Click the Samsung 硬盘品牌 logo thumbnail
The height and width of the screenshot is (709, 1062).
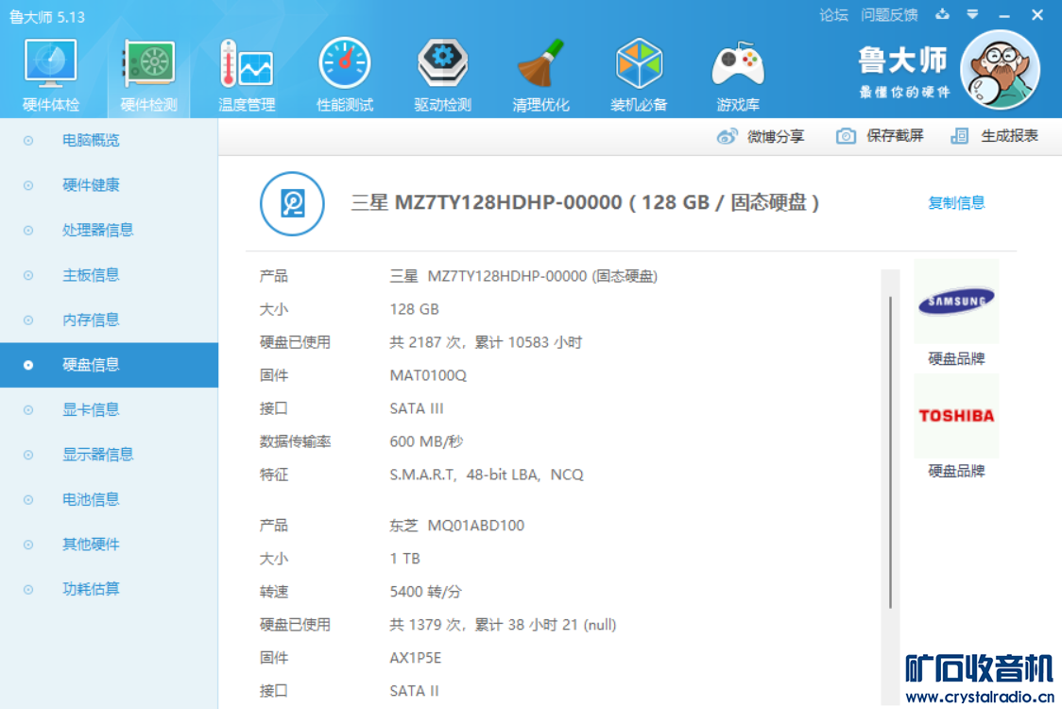(x=956, y=302)
